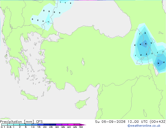
Task: Click the 0.1–0.5 mm legend swatch
Action: 4,125
